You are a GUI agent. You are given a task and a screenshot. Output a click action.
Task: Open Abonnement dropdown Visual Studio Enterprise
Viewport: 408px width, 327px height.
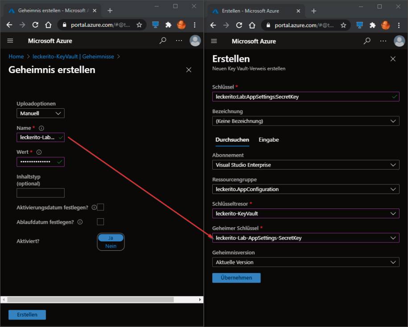[306, 165]
